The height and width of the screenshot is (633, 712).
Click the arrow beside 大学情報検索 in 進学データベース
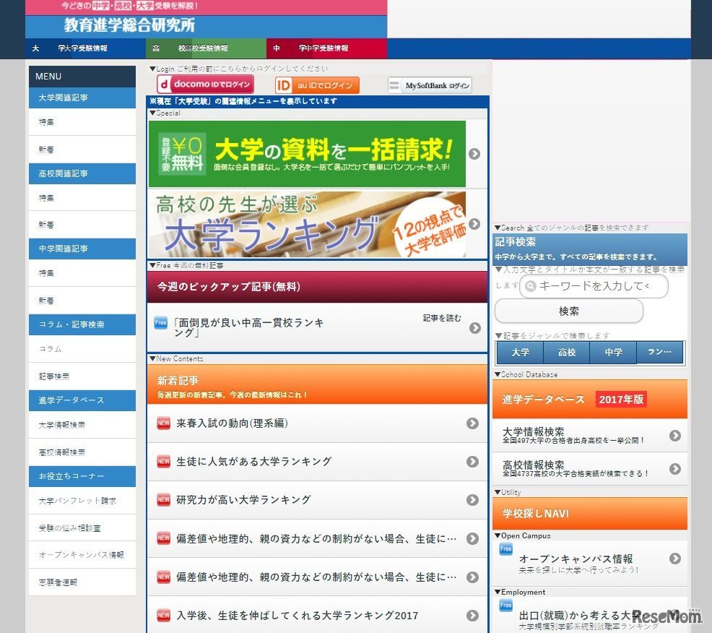coord(674,435)
